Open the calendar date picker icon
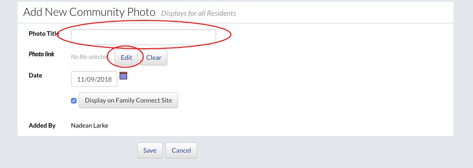The image size is (473, 168). click(123, 76)
